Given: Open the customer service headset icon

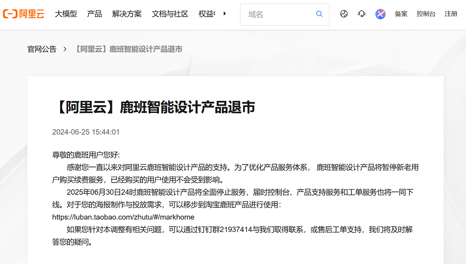Looking at the screenshot, I should [362, 14].
